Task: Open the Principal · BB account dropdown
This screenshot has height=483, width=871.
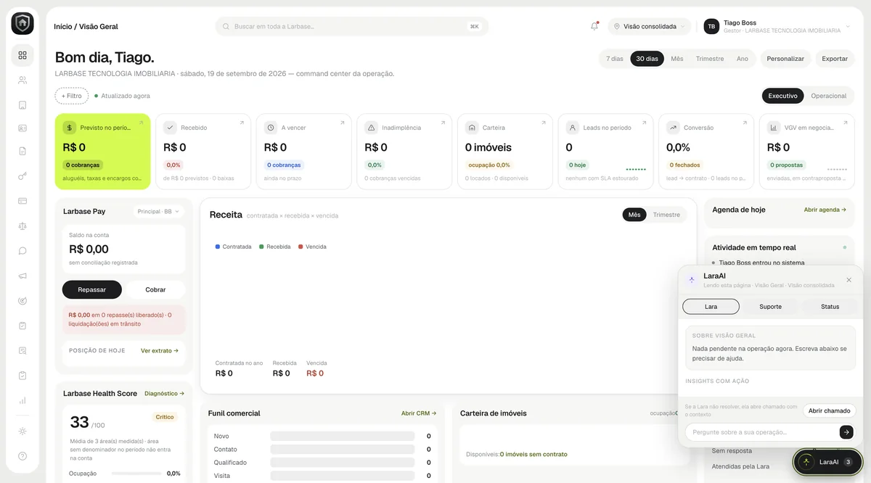Action: 158,212
